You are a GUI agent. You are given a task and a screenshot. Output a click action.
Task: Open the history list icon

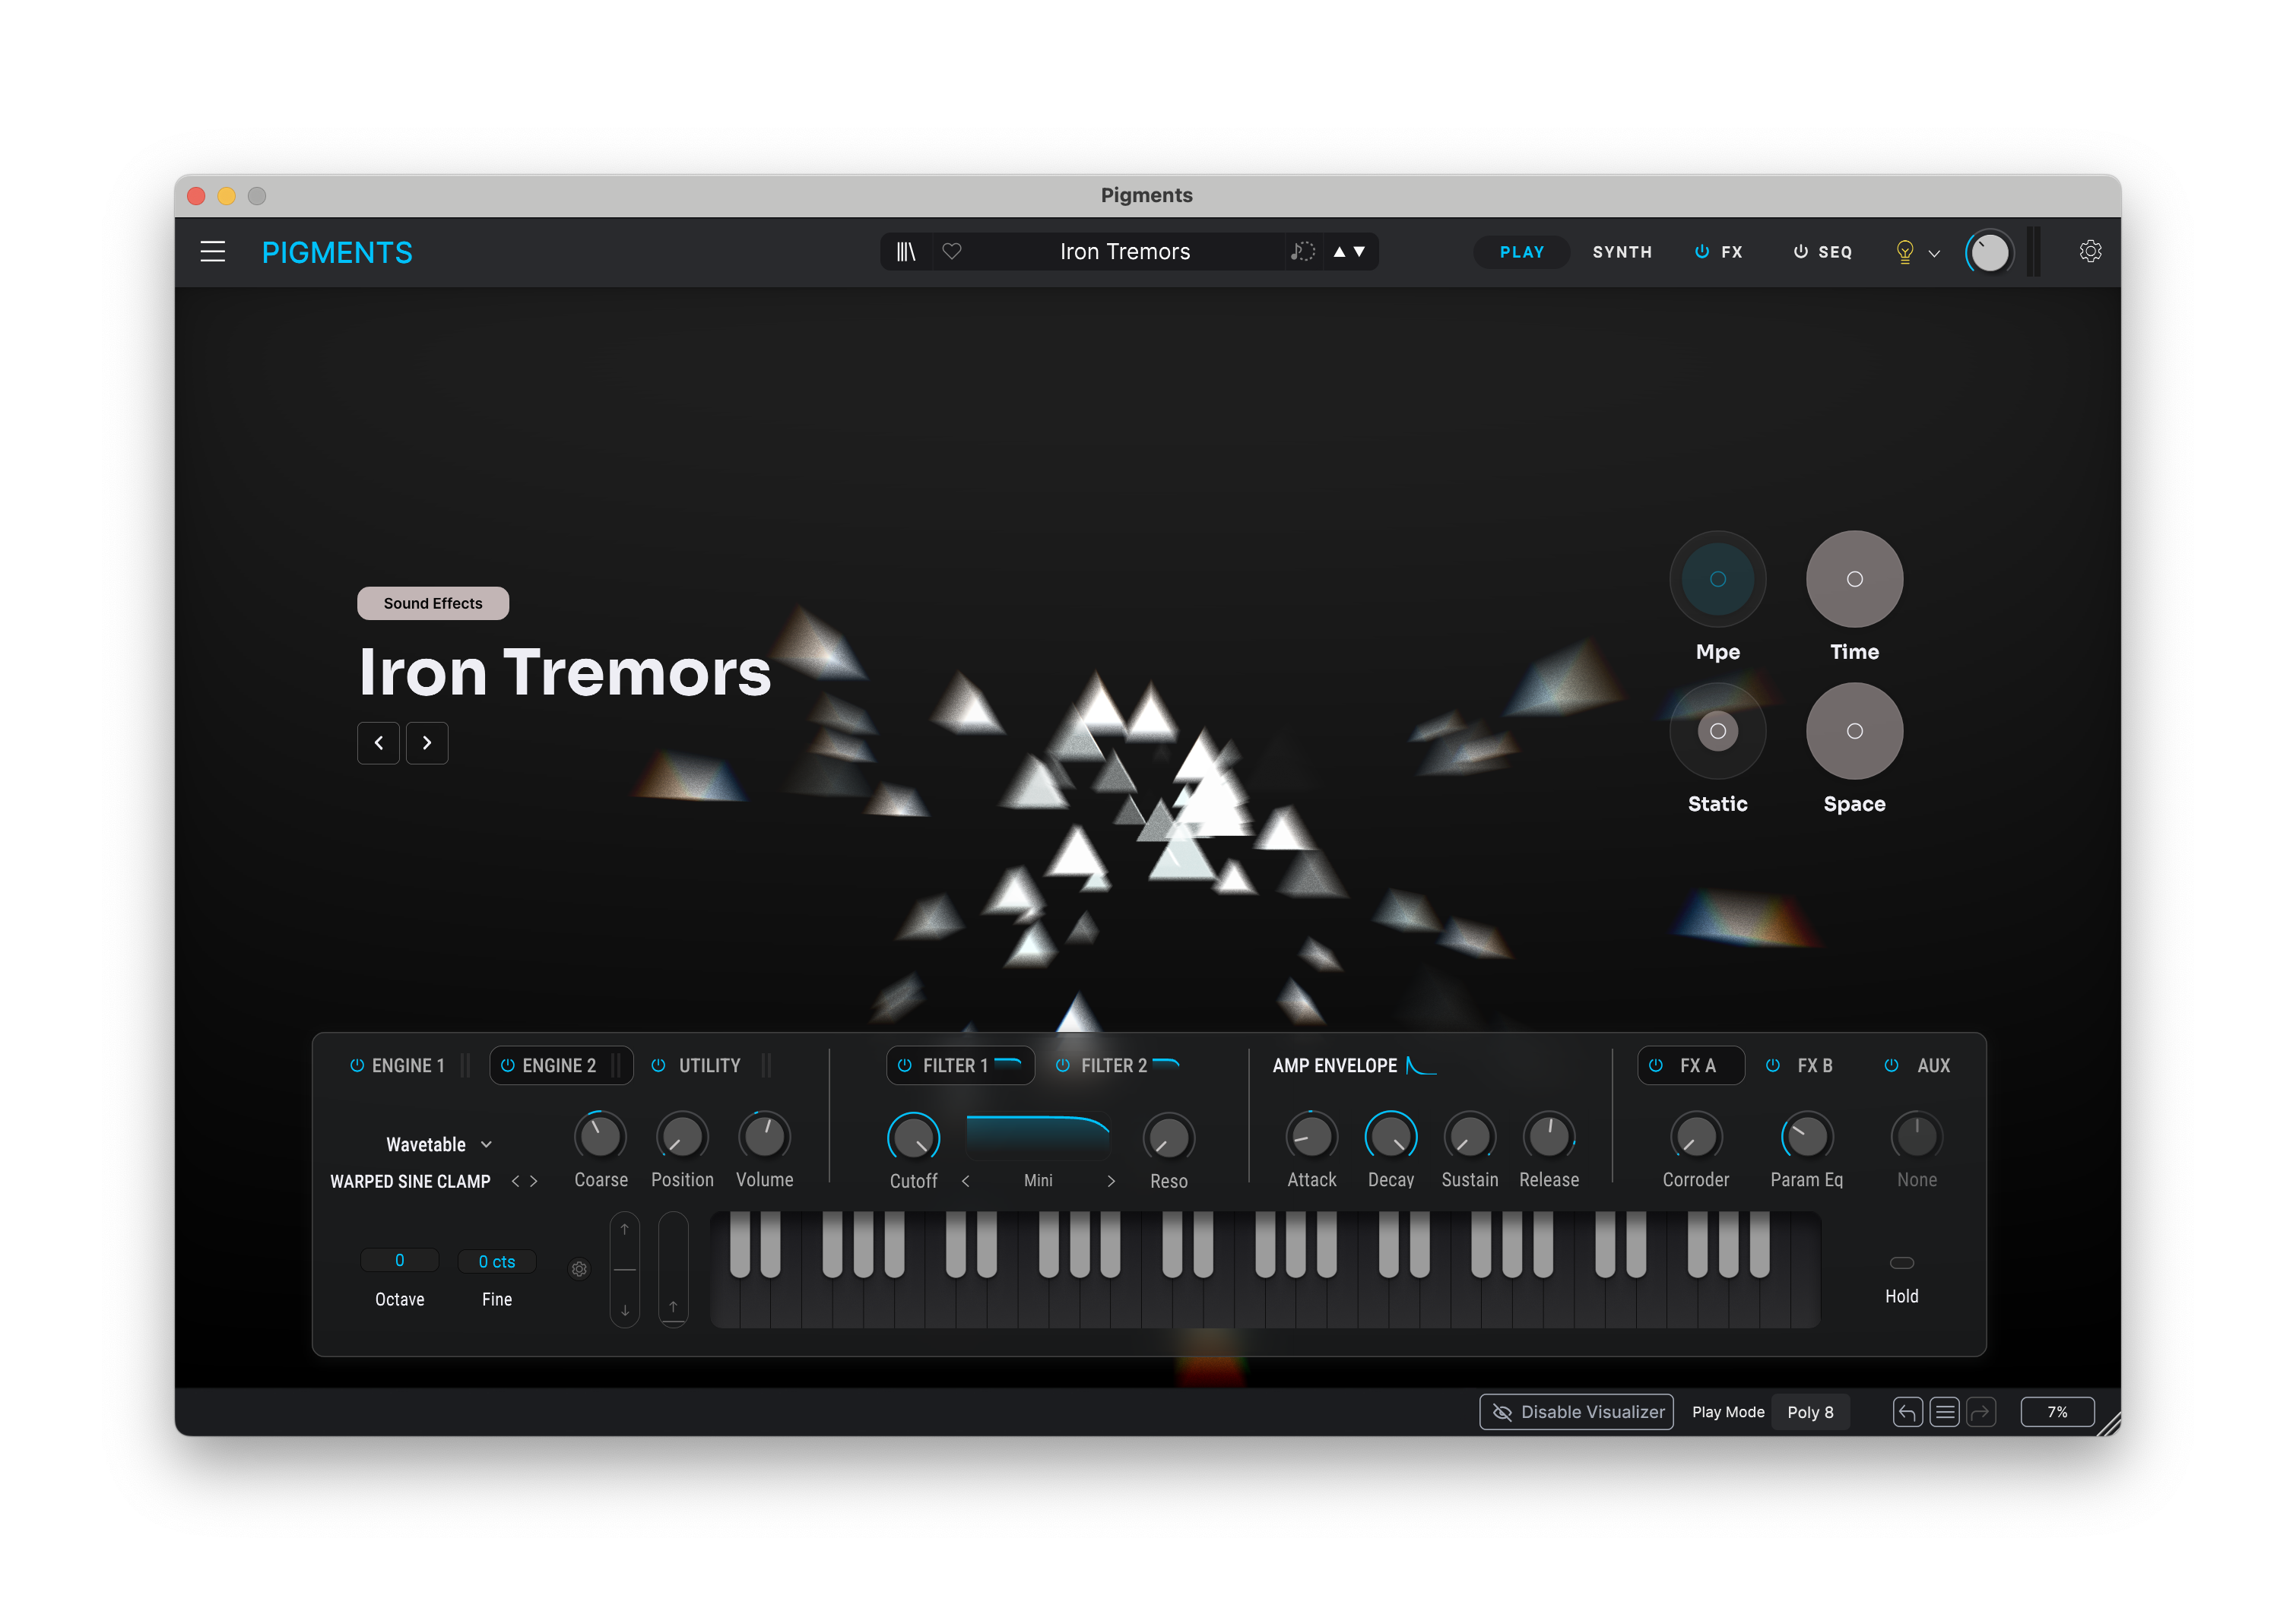(1944, 1412)
